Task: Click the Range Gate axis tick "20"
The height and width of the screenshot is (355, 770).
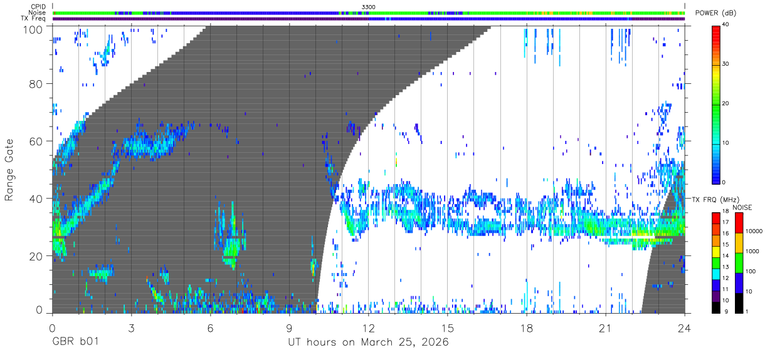Action: point(36,256)
